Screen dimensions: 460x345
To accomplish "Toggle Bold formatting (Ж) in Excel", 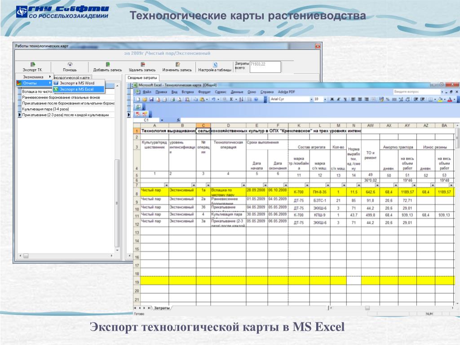I will tap(332, 99).
